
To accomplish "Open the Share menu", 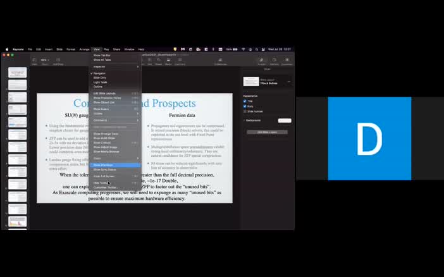I will [x=116, y=49].
